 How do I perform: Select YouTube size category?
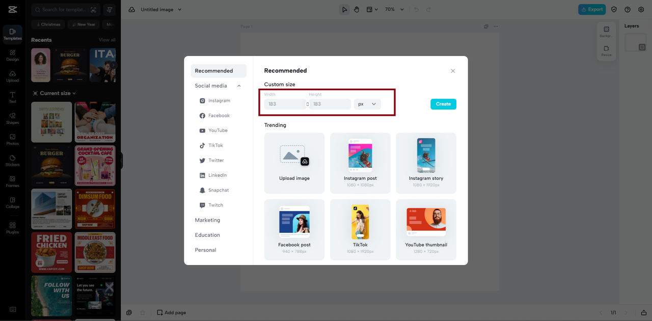pos(213,130)
